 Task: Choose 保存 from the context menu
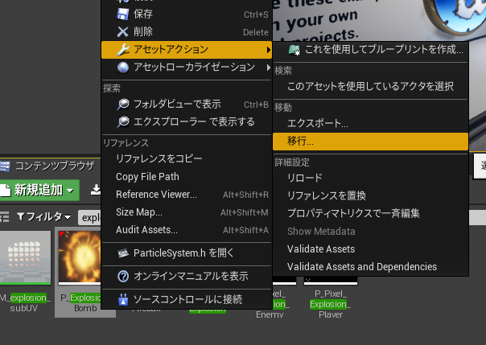point(187,14)
